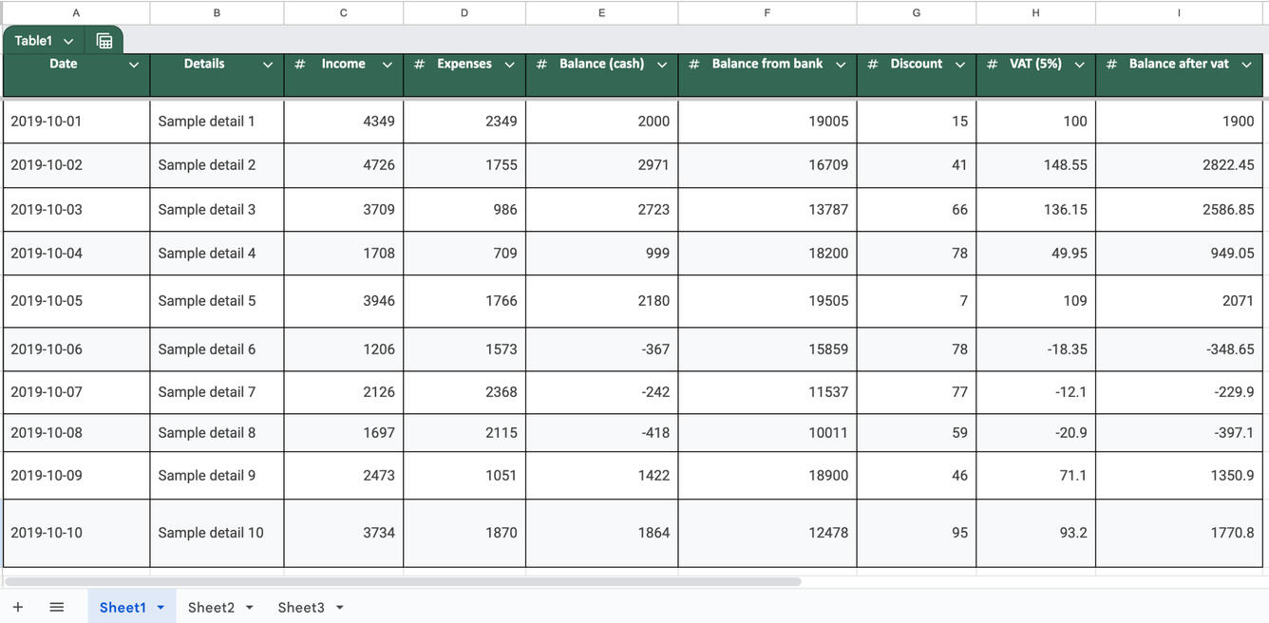Screen dimensions: 1269x623
Task: Click the add new sheet plus icon
Action: (x=18, y=607)
